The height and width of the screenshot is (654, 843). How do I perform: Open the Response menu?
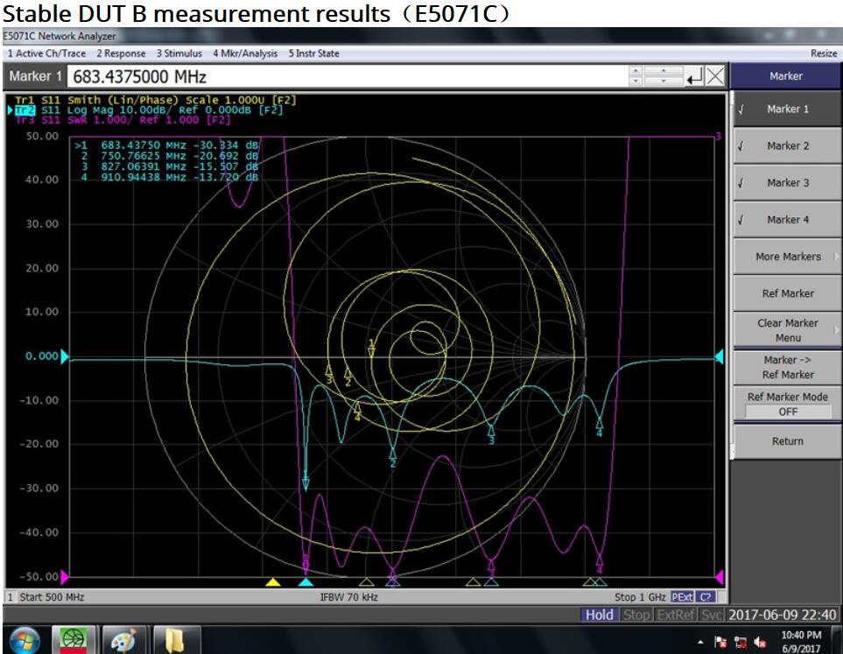[121, 53]
